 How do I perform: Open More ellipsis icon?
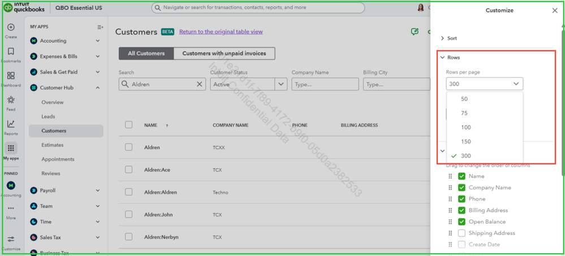pos(11,208)
